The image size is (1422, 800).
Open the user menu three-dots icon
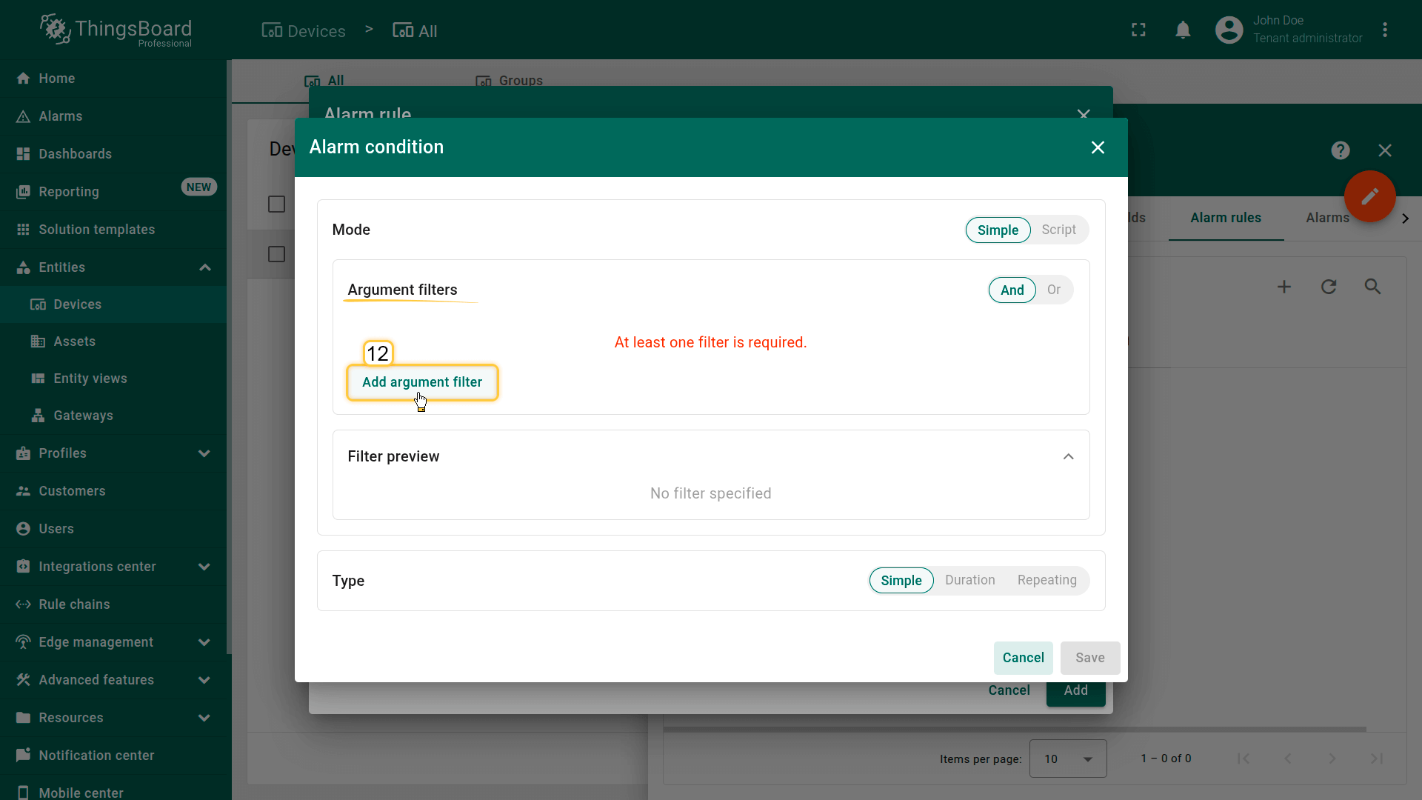click(1385, 30)
